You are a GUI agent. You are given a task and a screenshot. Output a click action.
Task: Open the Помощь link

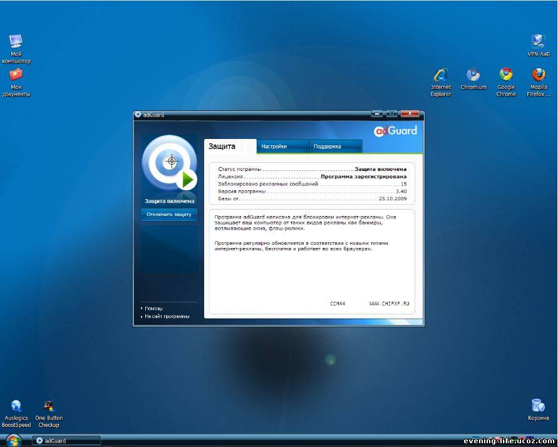tap(153, 308)
